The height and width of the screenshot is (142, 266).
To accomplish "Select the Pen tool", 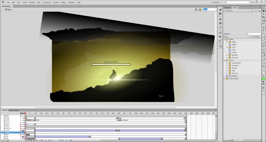I will (264, 27).
